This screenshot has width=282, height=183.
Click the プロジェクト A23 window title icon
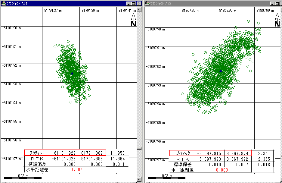coord(147,3)
